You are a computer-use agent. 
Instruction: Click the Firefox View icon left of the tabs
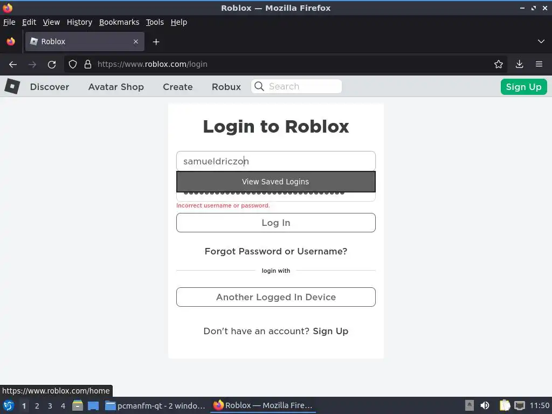click(11, 42)
